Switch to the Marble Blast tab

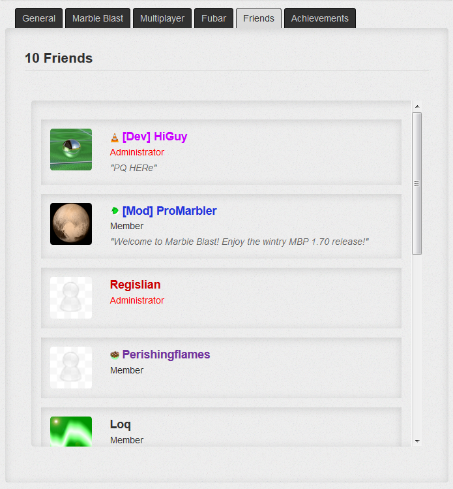coord(98,18)
